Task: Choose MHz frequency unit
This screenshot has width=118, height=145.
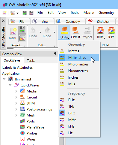Action: click(79, 119)
